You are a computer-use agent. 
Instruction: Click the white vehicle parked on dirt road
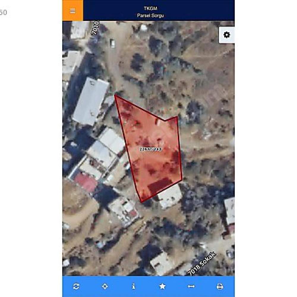[x=112, y=43]
